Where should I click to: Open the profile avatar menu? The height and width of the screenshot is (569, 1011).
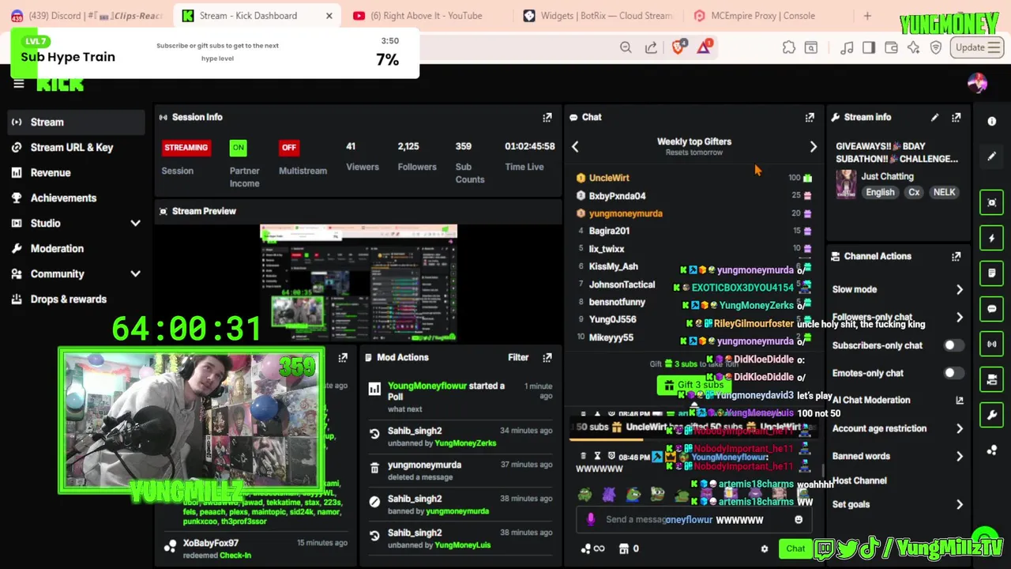tap(977, 83)
